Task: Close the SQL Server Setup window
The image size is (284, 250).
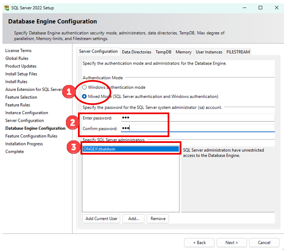Action: [x=276, y=8]
